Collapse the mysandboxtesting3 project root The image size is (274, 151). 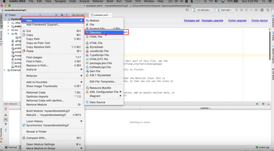5,19
